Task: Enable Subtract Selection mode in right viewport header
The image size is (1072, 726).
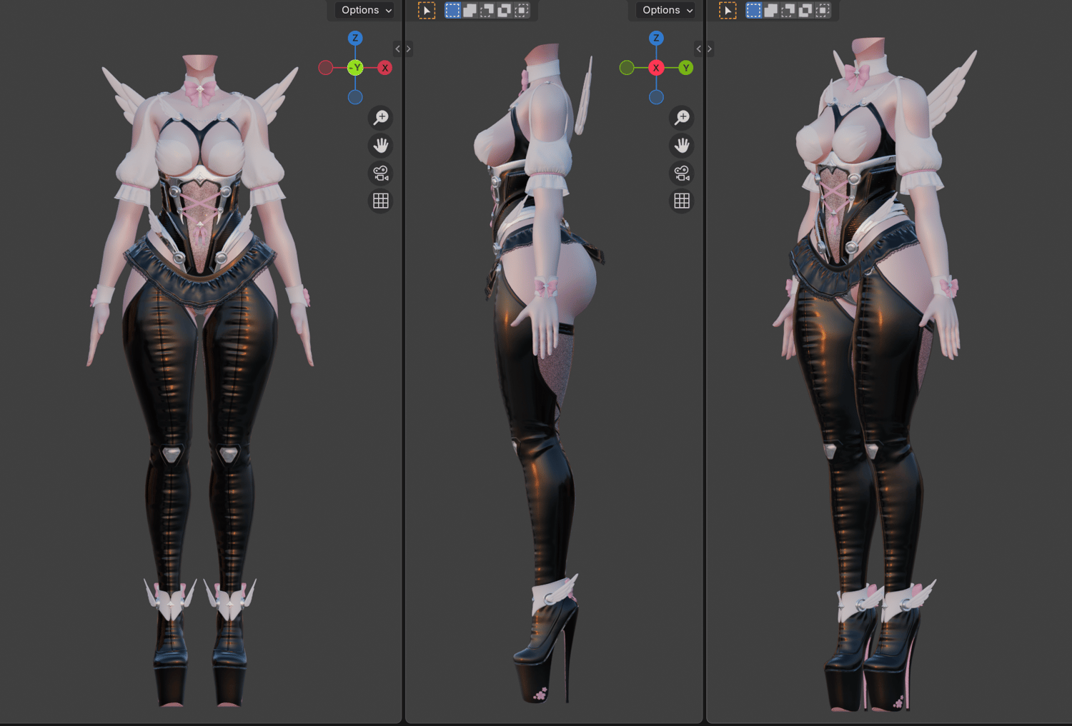Action: tap(788, 10)
